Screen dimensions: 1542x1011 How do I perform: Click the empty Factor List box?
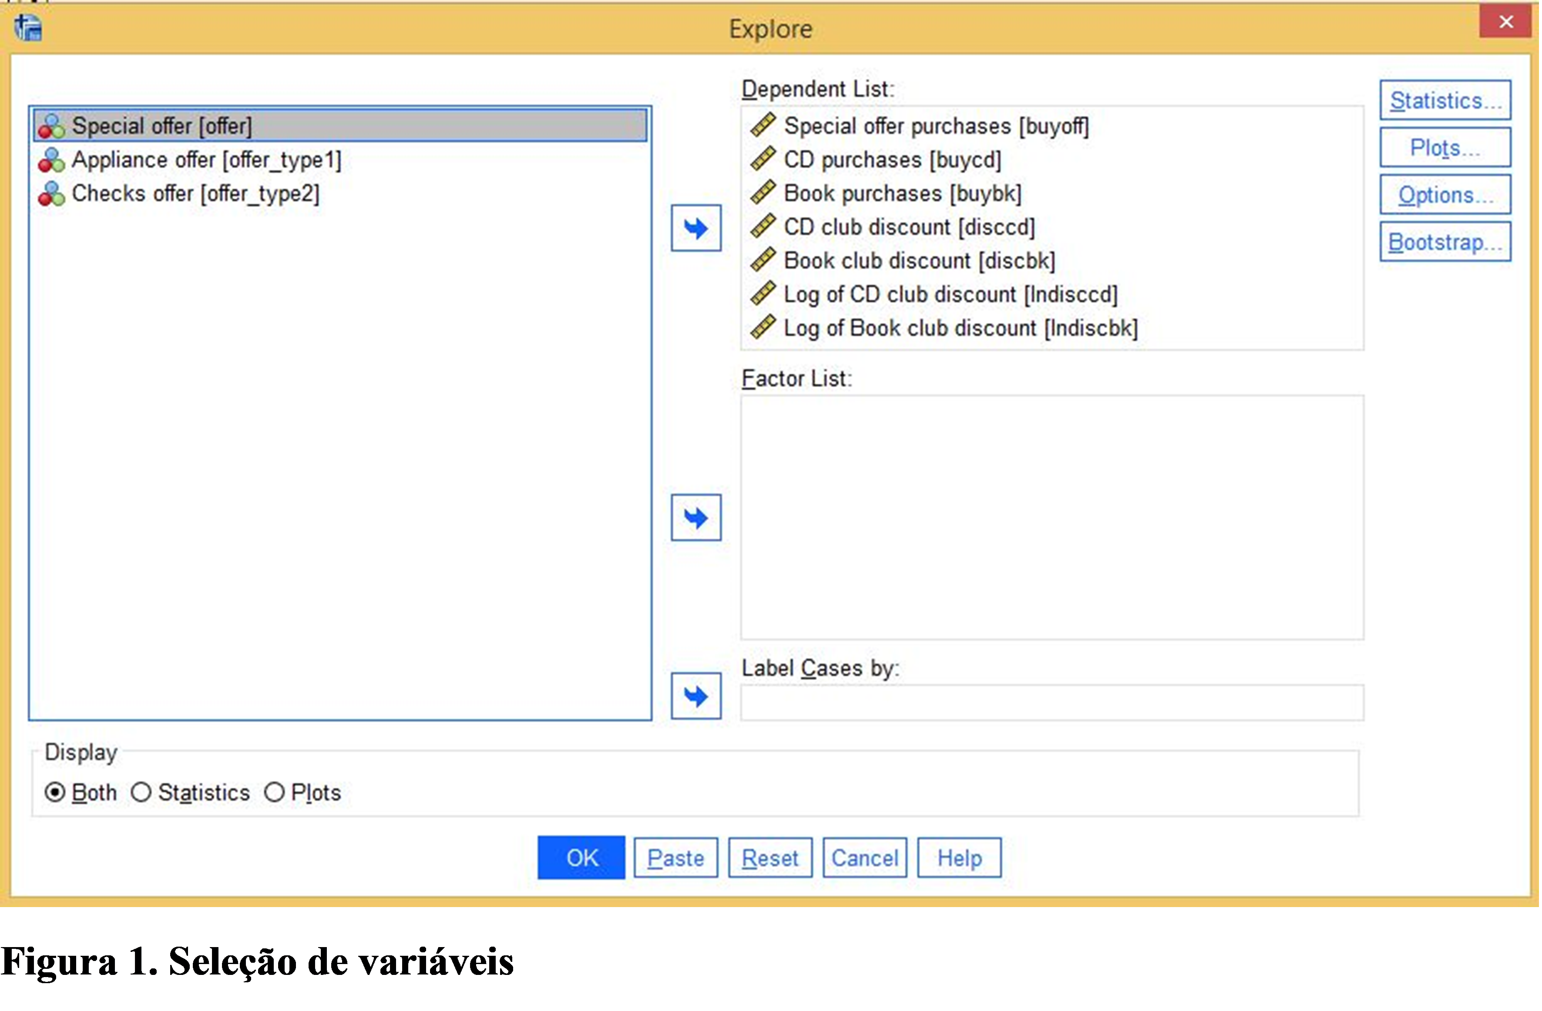[1052, 517]
